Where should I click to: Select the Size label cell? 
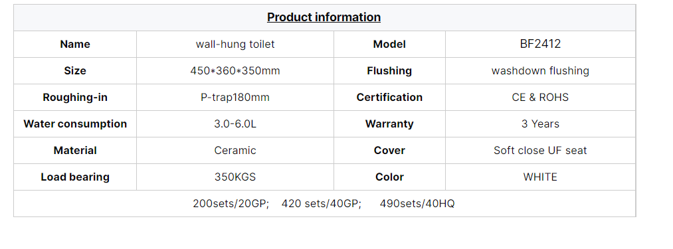(x=75, y=71)
